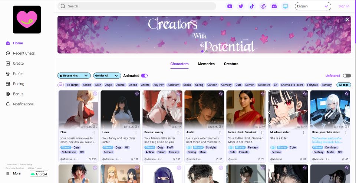
Task: Select the Anime tag filter chip
Action: click(133, 85)
